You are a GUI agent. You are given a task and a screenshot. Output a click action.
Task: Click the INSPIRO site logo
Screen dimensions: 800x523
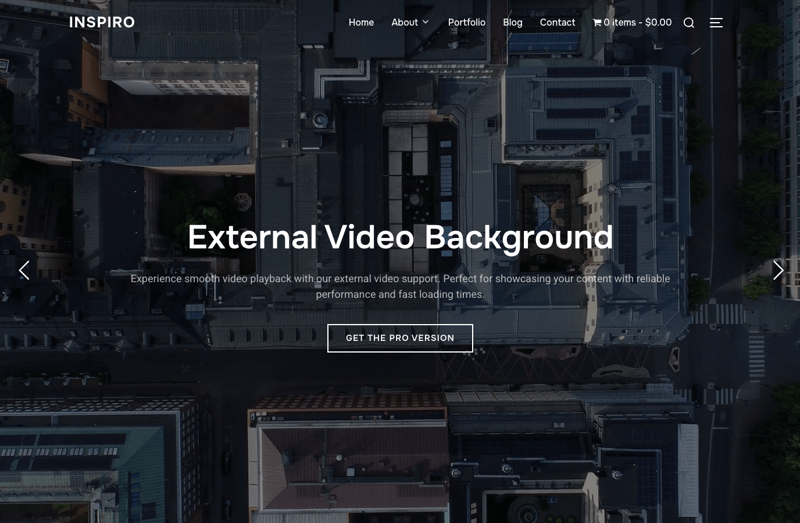[102, 22]
